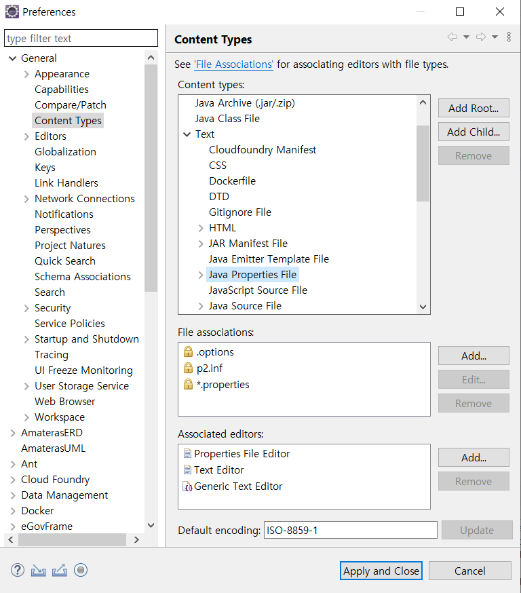Select Dockerfile content type

tap(232, 181)
